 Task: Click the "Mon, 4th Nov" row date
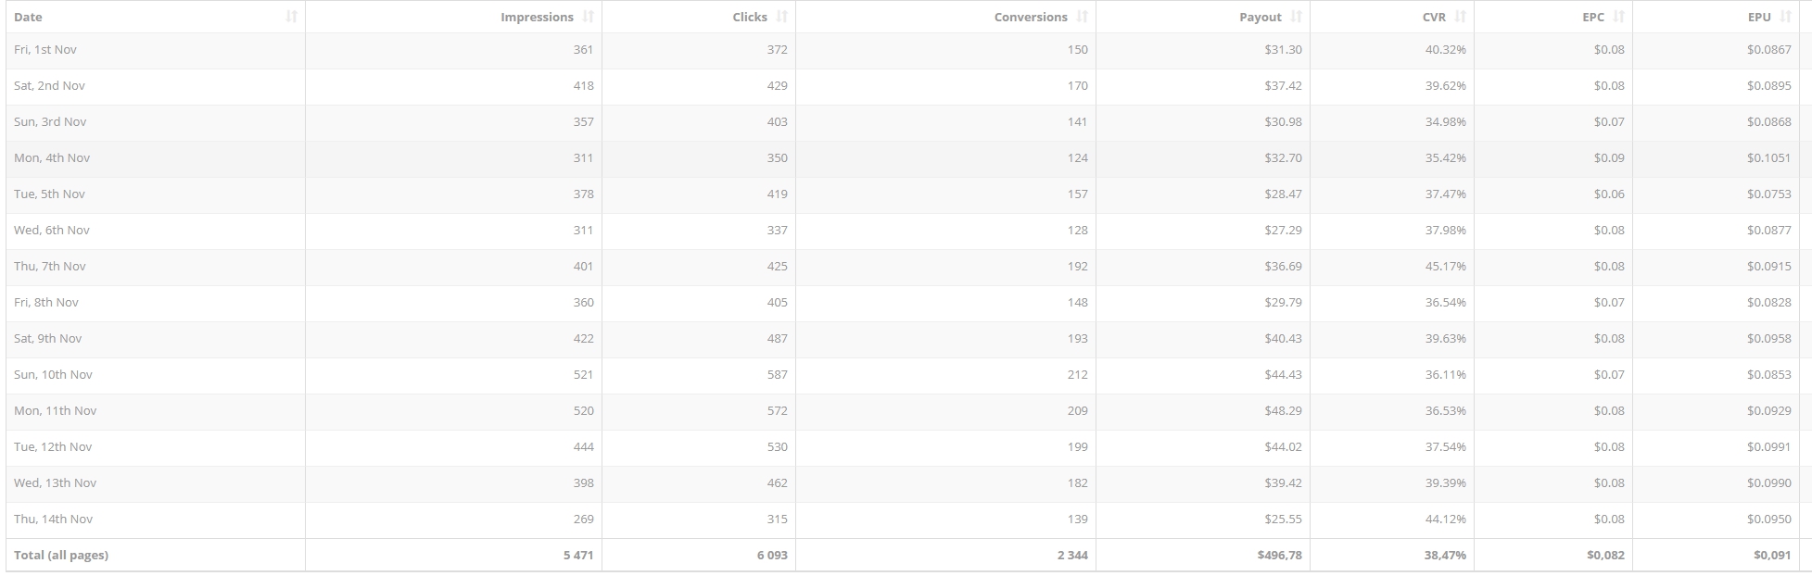pos(52,158)
